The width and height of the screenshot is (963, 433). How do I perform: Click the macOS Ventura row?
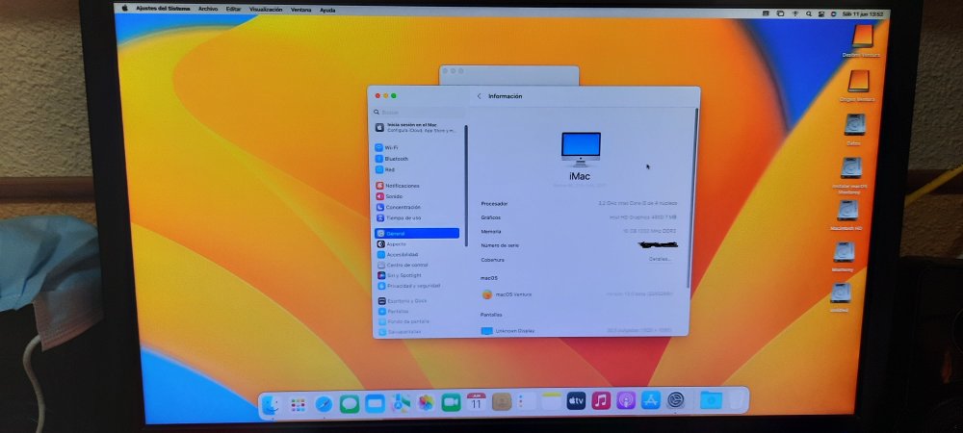pyautogui.click(x=580, y=294)
